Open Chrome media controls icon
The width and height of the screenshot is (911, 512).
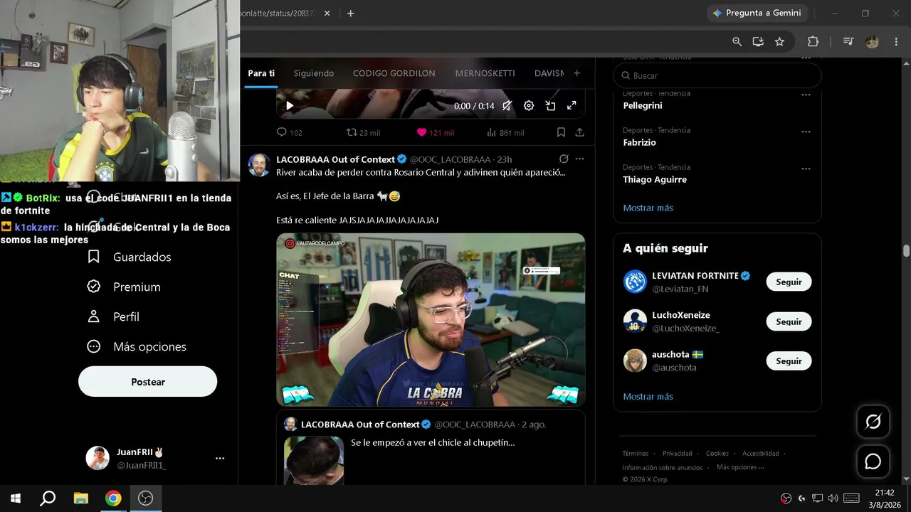848,42
